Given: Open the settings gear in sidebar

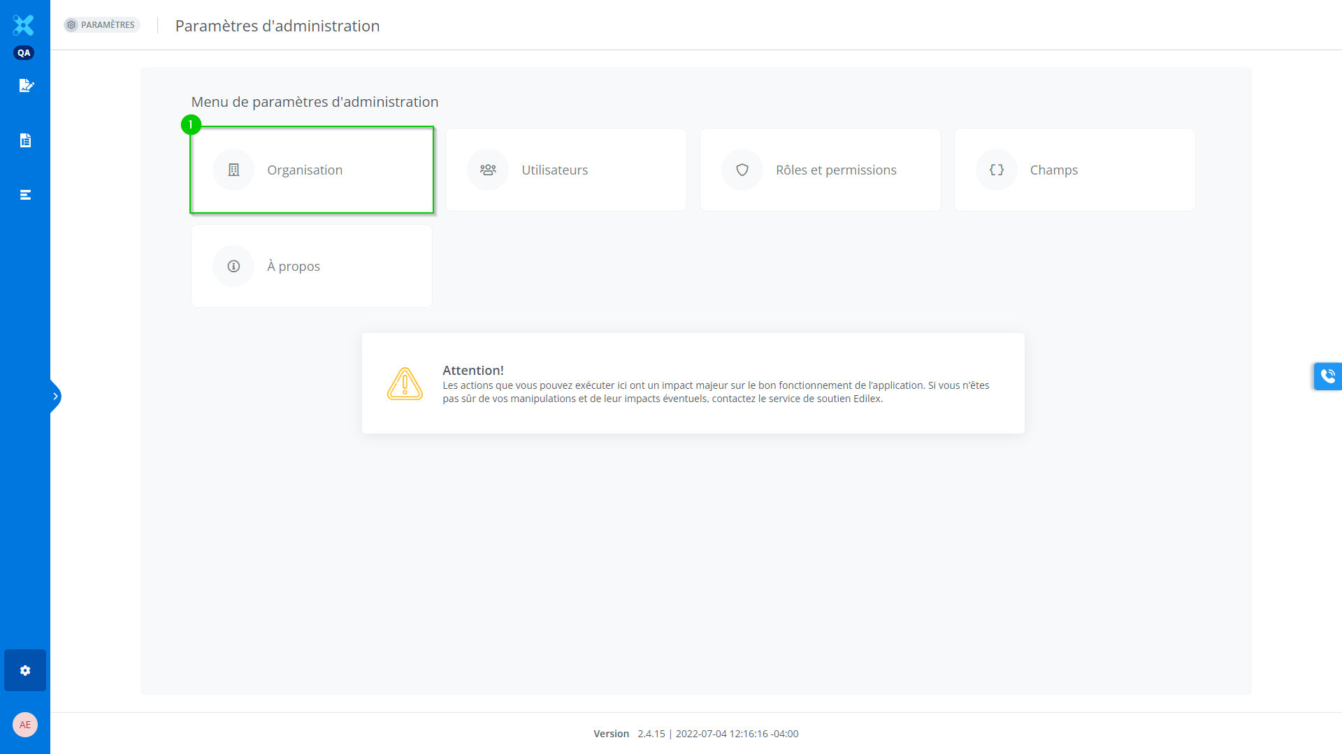Looking at the screenshot, I should [x=25, y=670].
